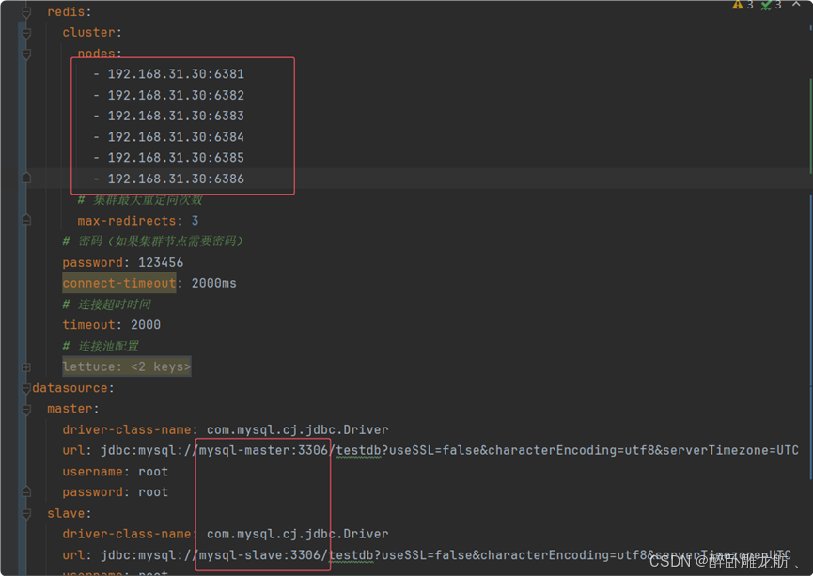
Task: Click the timeout value 2000
Action: [x=145, y=325]
